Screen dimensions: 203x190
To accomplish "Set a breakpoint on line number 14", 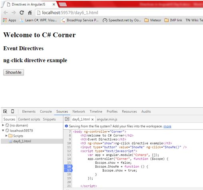I will [x=69, y=159].
